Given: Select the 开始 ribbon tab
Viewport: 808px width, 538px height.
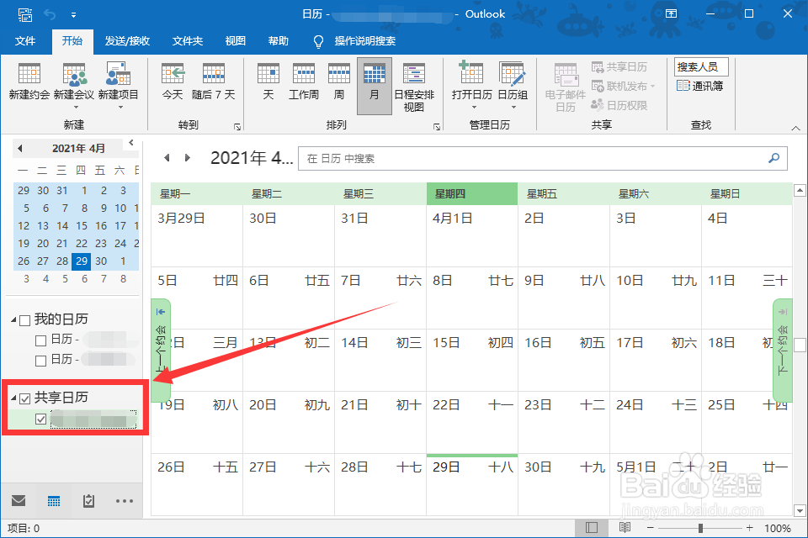Looking at the screenshot, I should point(72,41).
